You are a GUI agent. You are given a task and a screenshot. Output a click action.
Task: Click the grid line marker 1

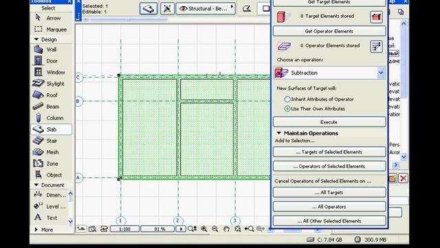point(121,220)
